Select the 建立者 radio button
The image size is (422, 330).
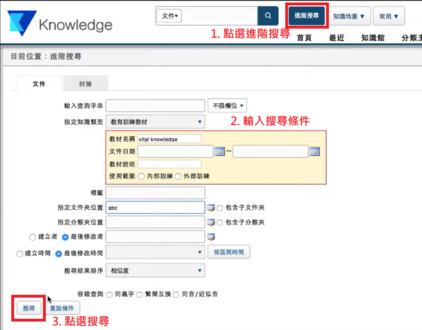click(x=32, y=237)
